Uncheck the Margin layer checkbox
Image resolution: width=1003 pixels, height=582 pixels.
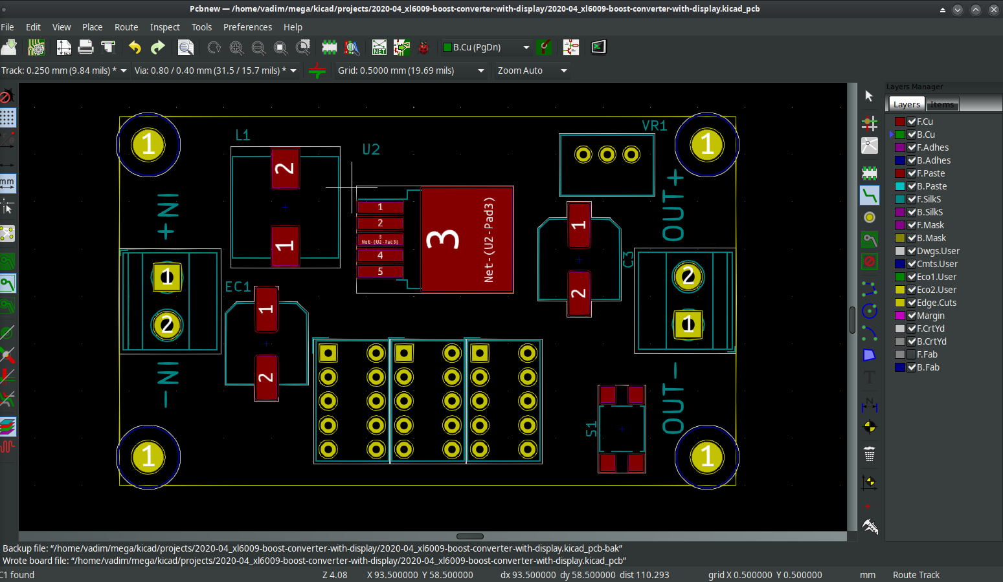[912, 316]
